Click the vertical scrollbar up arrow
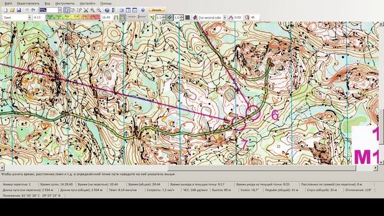 [x=382, y=24]
